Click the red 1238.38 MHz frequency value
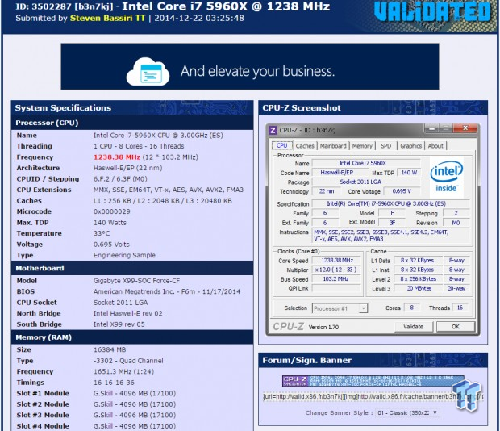Image resolution: width=500 pixels, height=431 pixels. (117, 157)
